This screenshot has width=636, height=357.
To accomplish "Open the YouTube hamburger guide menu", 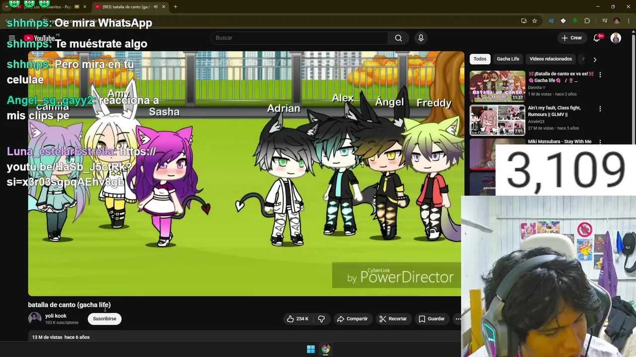I will 12,38.
